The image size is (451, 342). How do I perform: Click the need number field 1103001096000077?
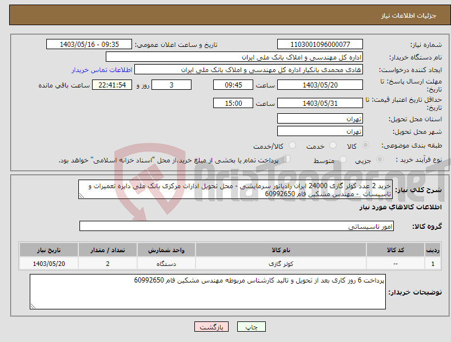320,45
